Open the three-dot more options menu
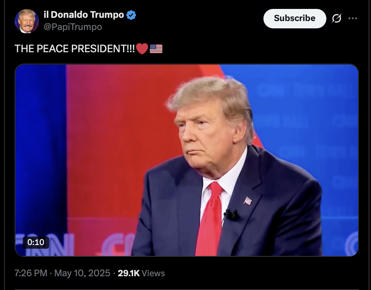Image resolution: width=371 pixels, height=290 pixels. 353,18
